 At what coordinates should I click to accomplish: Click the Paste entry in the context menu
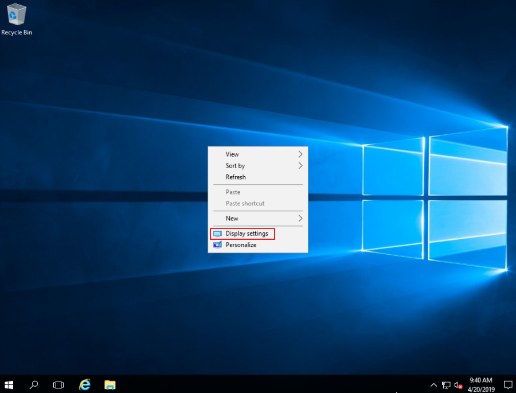[258, 192]
